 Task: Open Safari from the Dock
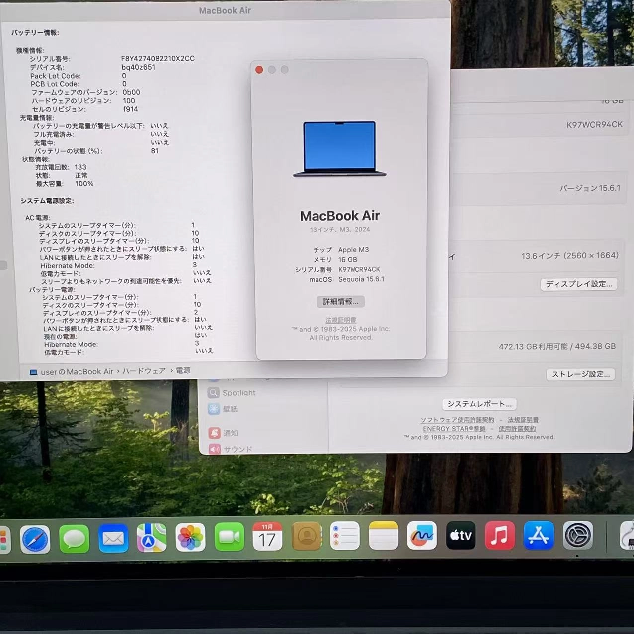(x=35, y=538)
